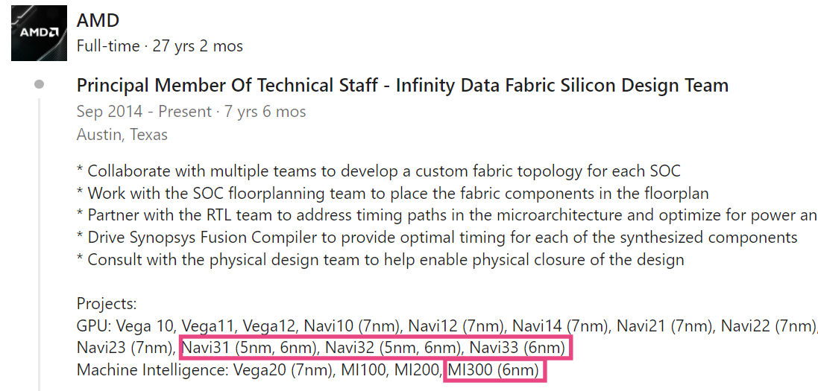Screen dimensions: 818x391
Task: Click the highlighted MI300 (6nm) text
Action: [x=495, y=370]
